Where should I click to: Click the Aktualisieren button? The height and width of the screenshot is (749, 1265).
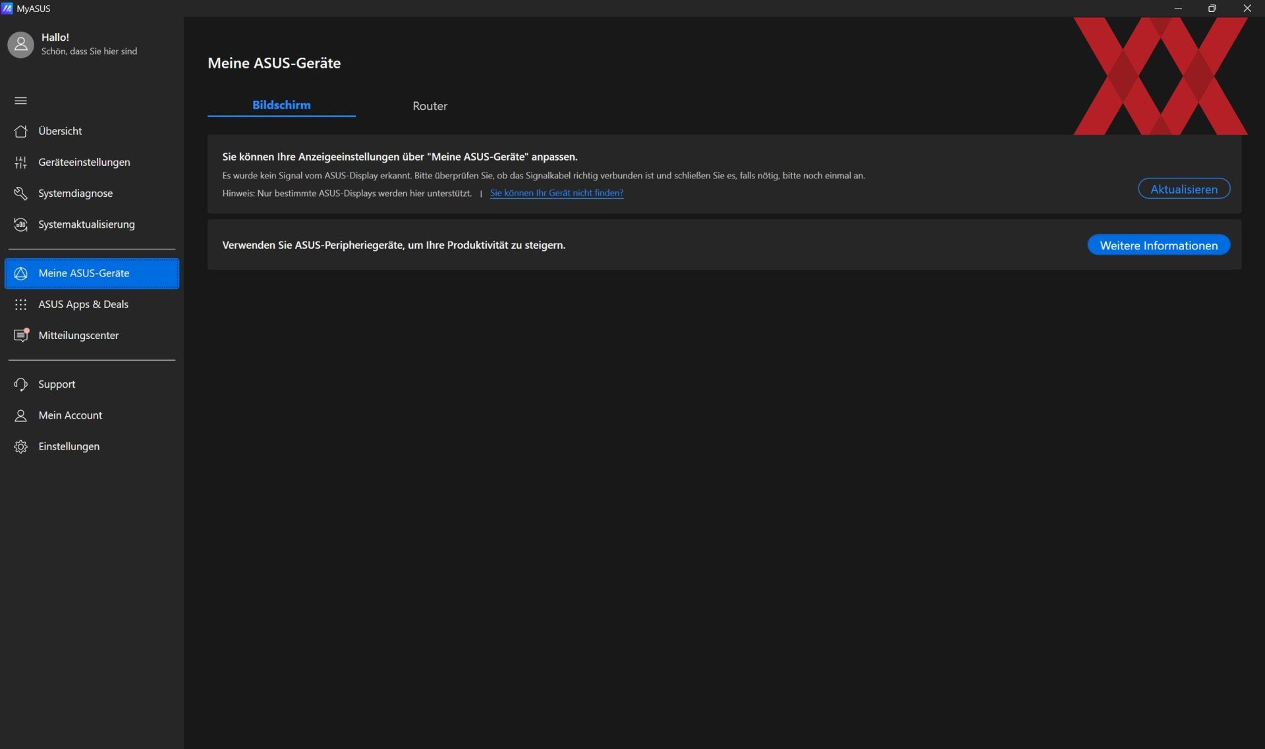[1184, 189]
